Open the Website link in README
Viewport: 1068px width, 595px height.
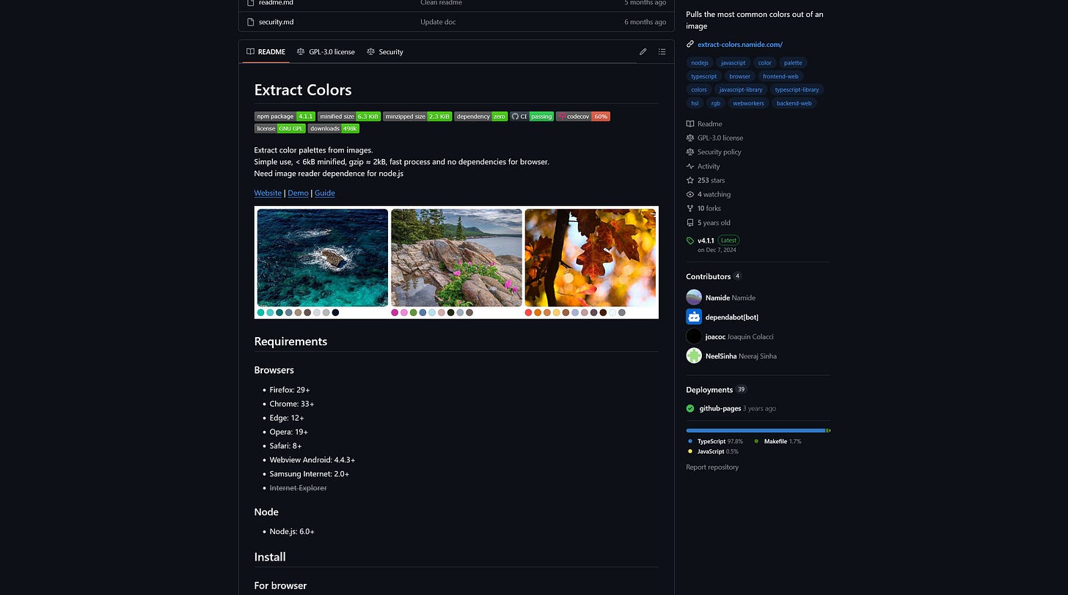[268, 193]
